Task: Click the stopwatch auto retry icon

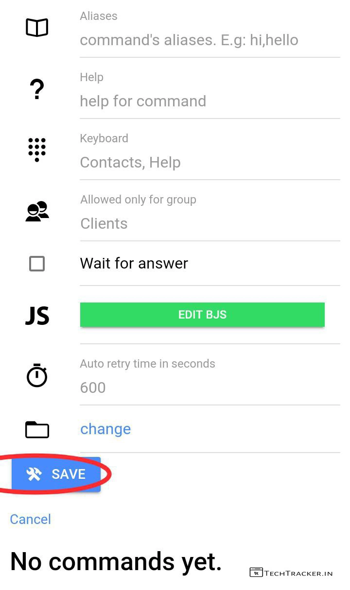Action: coord(37,376)
